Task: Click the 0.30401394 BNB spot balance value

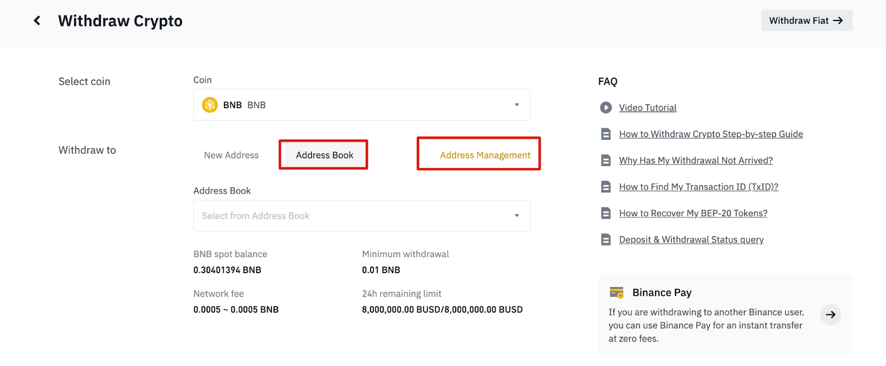Action: click(227, 270)
